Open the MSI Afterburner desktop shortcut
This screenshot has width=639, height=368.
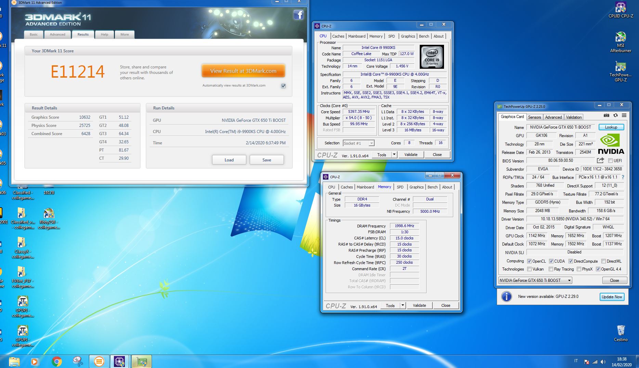621,42
